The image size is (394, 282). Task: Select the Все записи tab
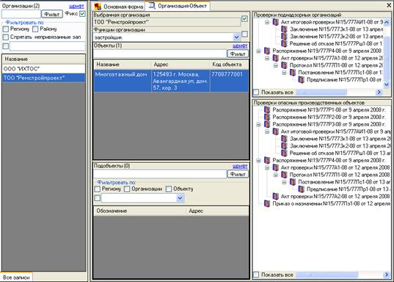coord(16,277)
